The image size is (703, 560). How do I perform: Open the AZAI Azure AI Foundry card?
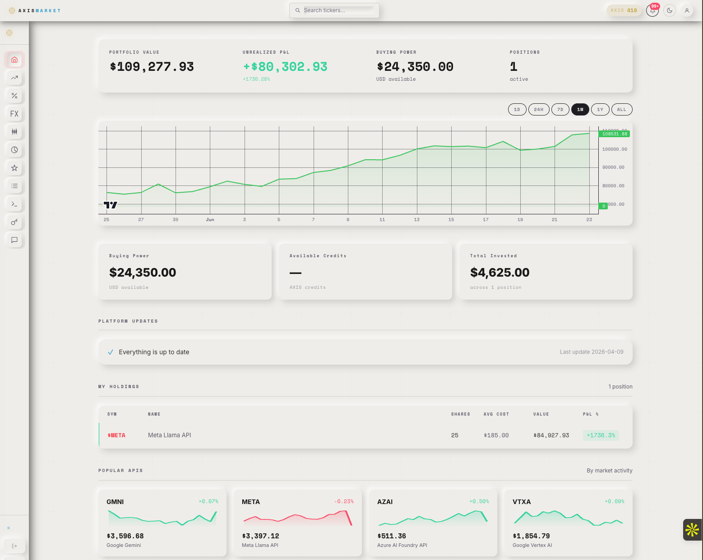point(433,523)
